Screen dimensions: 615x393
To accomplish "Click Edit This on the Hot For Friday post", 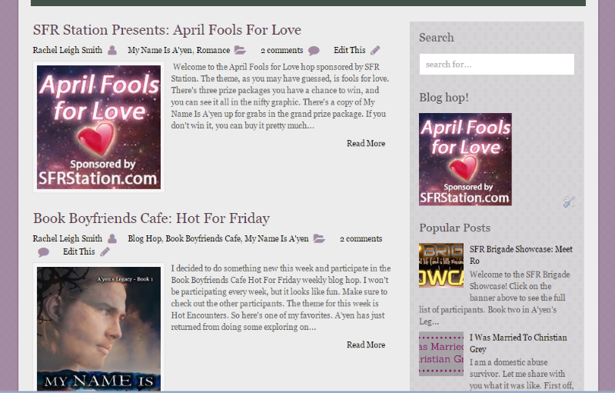I will pos(79,251).
